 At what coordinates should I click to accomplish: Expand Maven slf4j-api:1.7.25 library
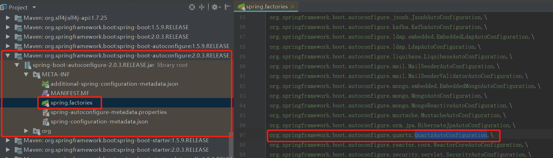tap(8, 18)
